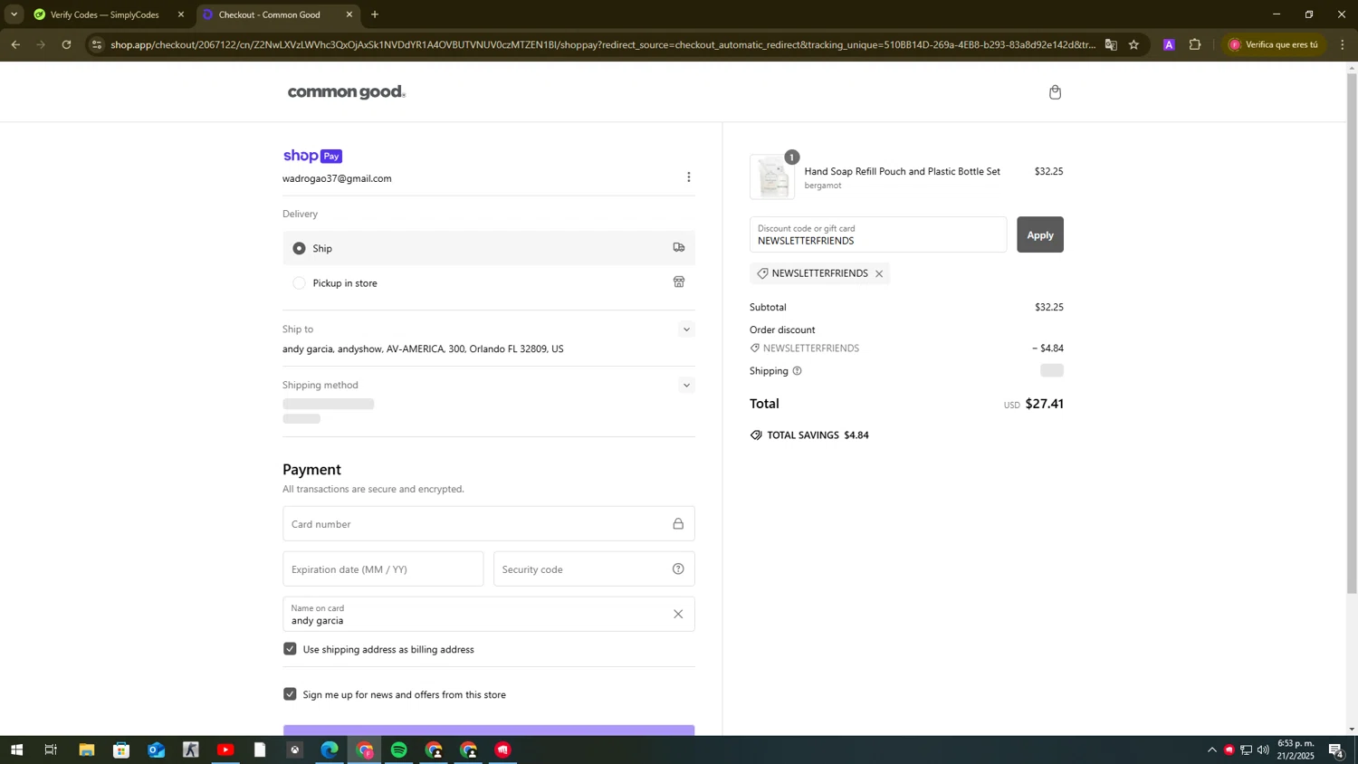Show security code help tooltip
The width and height of the screenshot is (1358, 764).
click(678, 569)
